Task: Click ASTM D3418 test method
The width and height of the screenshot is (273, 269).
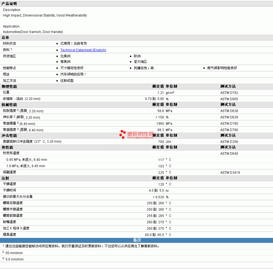Action: pos(230,172)
